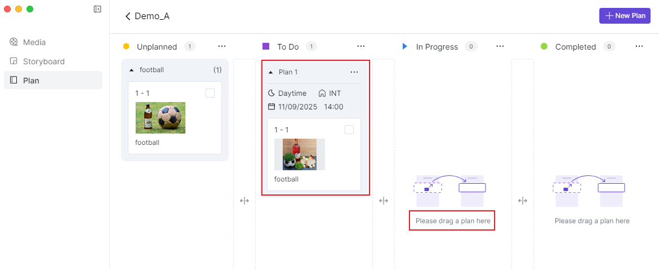This screenshot has height=270, width=659.
Task: Click the calendar icon beside 11/09/2025
Action: tap(271, 107)
